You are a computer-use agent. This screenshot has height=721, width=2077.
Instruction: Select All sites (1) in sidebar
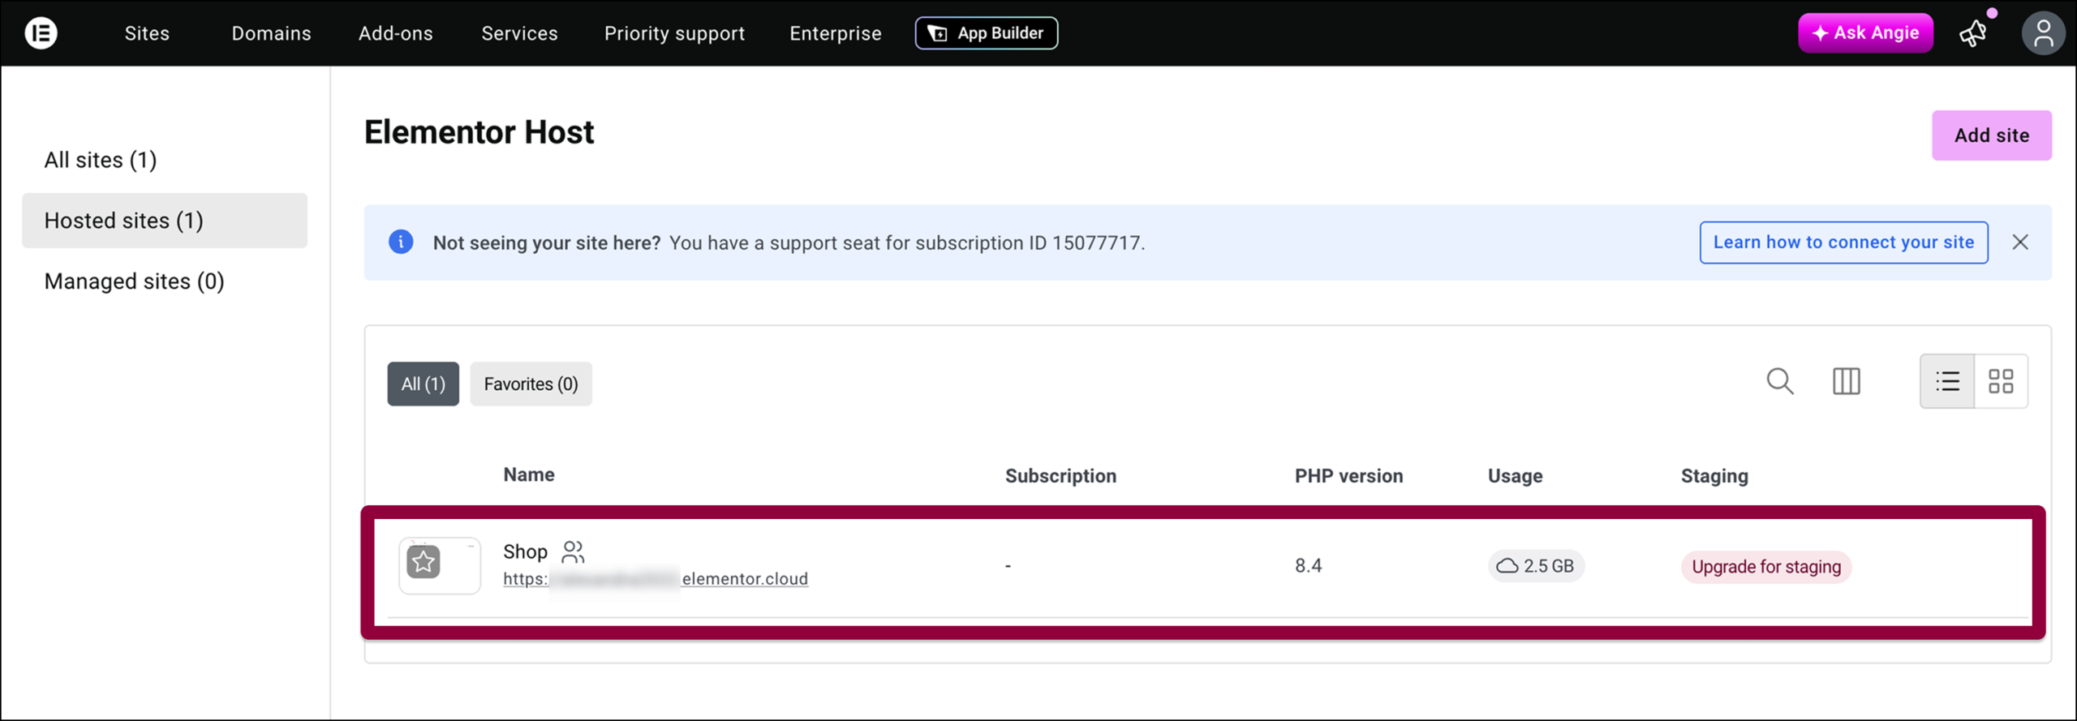point(101,160)
